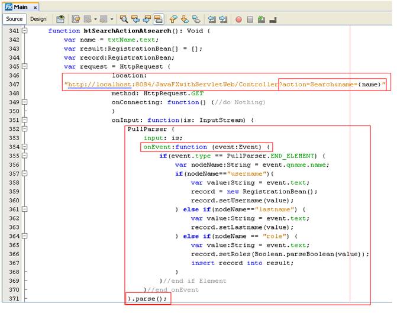Click 'PullParser.END_ELEMENT' text
This screenshot has height=313, width=397.
tap(272, 156)
